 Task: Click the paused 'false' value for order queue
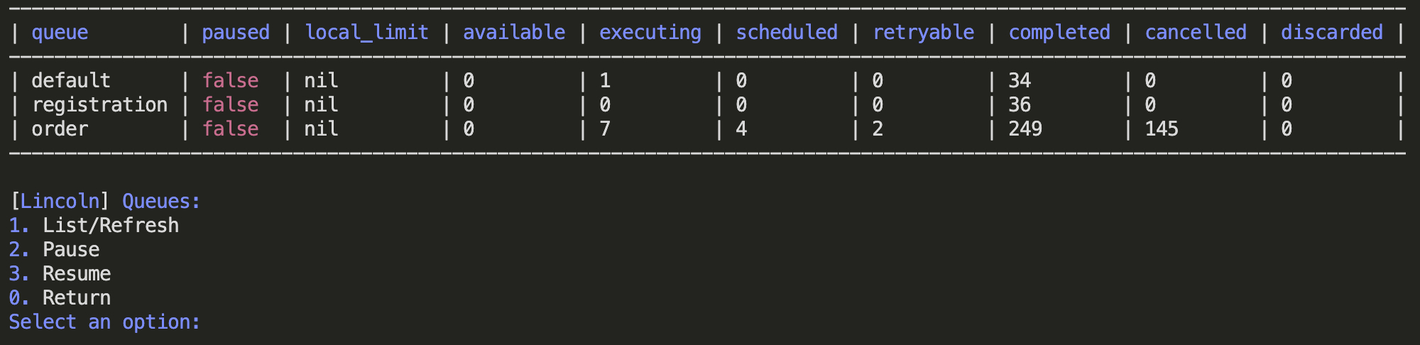click(x=231, y=129)
